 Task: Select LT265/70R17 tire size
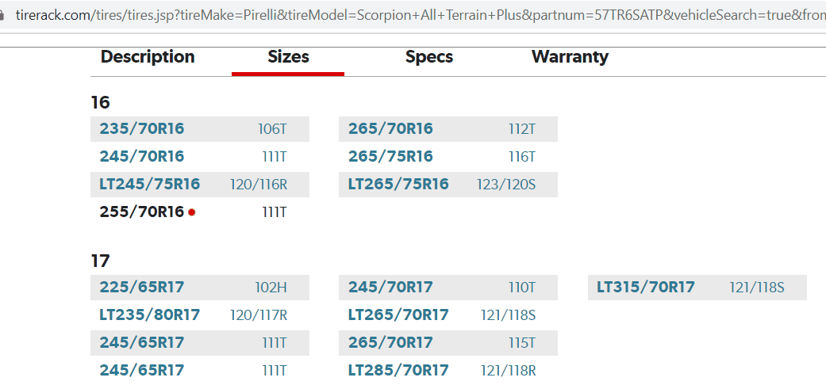pyautogui.click(x=398, y=315)
